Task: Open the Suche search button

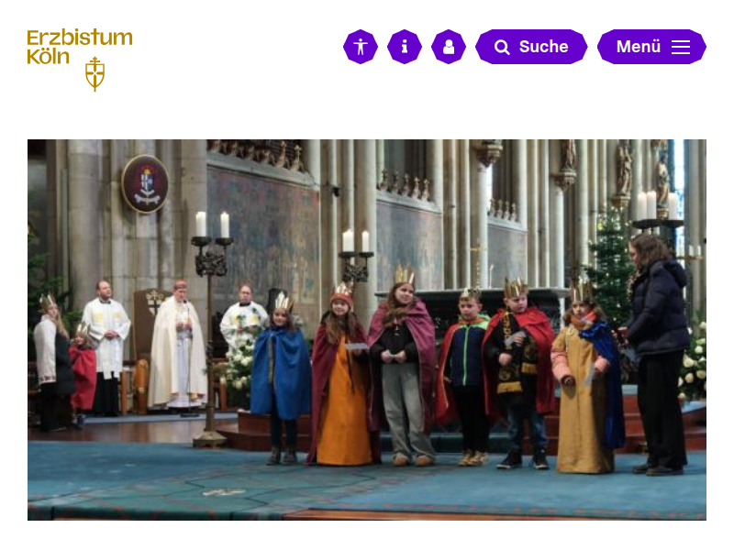Action: tap(531, 47)
